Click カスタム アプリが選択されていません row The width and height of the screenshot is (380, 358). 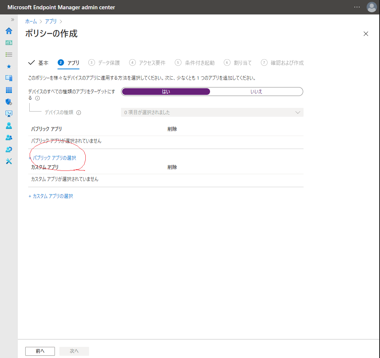166,179
